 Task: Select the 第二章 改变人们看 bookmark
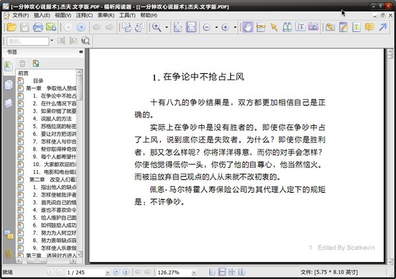(x=53, y=179)
